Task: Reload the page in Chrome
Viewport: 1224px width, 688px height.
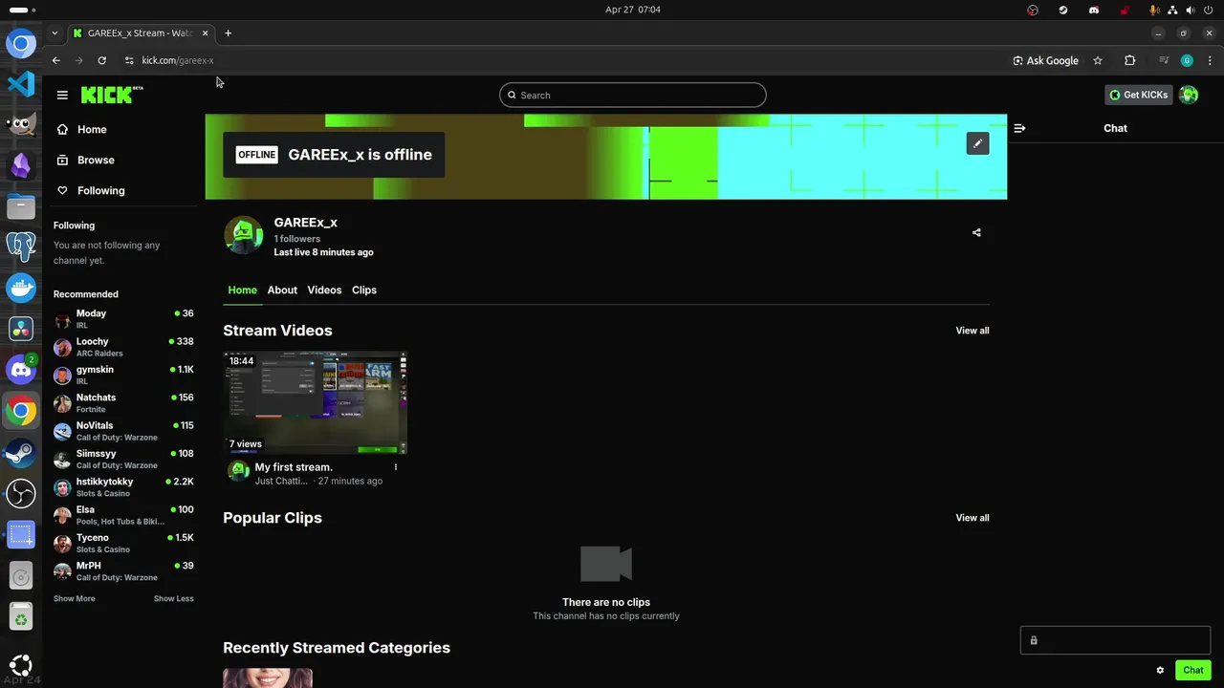Action: pyautogui.click(x=101, y=60)
